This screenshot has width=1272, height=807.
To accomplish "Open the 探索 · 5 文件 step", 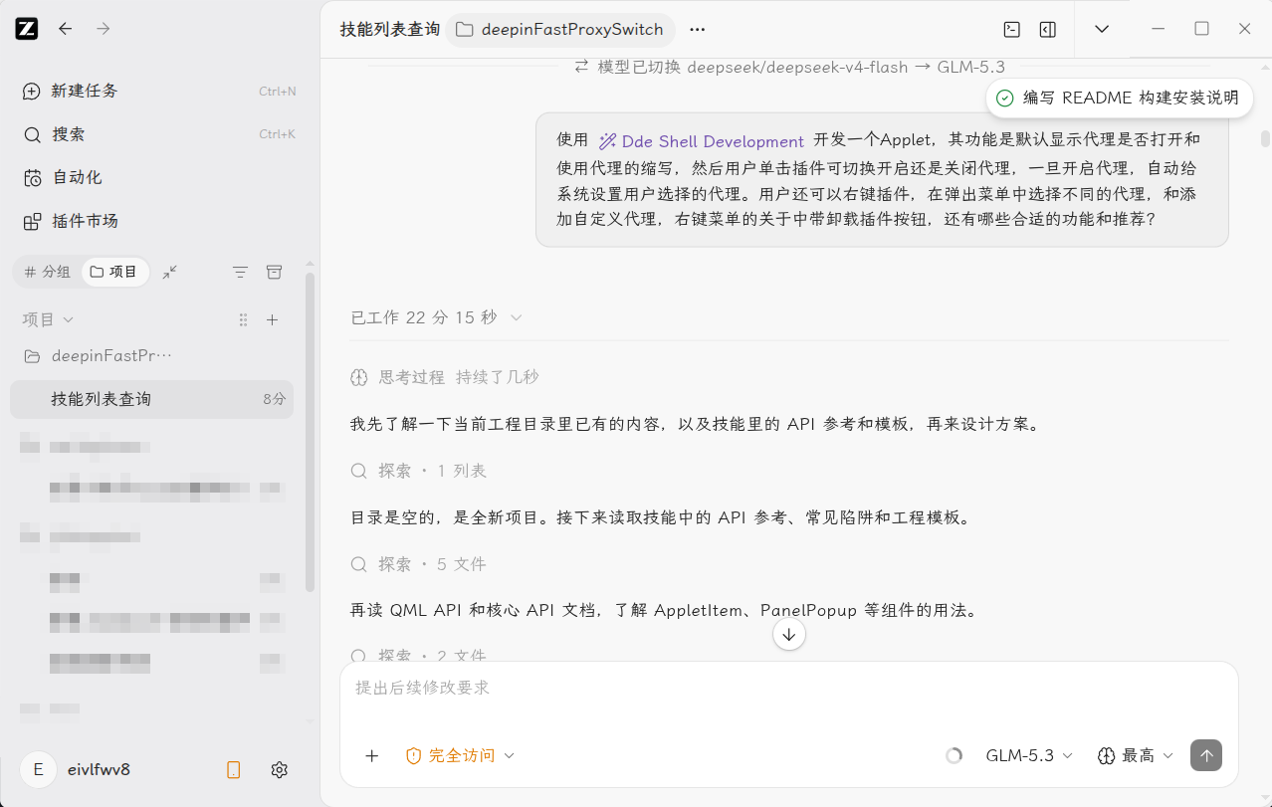I will coord(419,564).
